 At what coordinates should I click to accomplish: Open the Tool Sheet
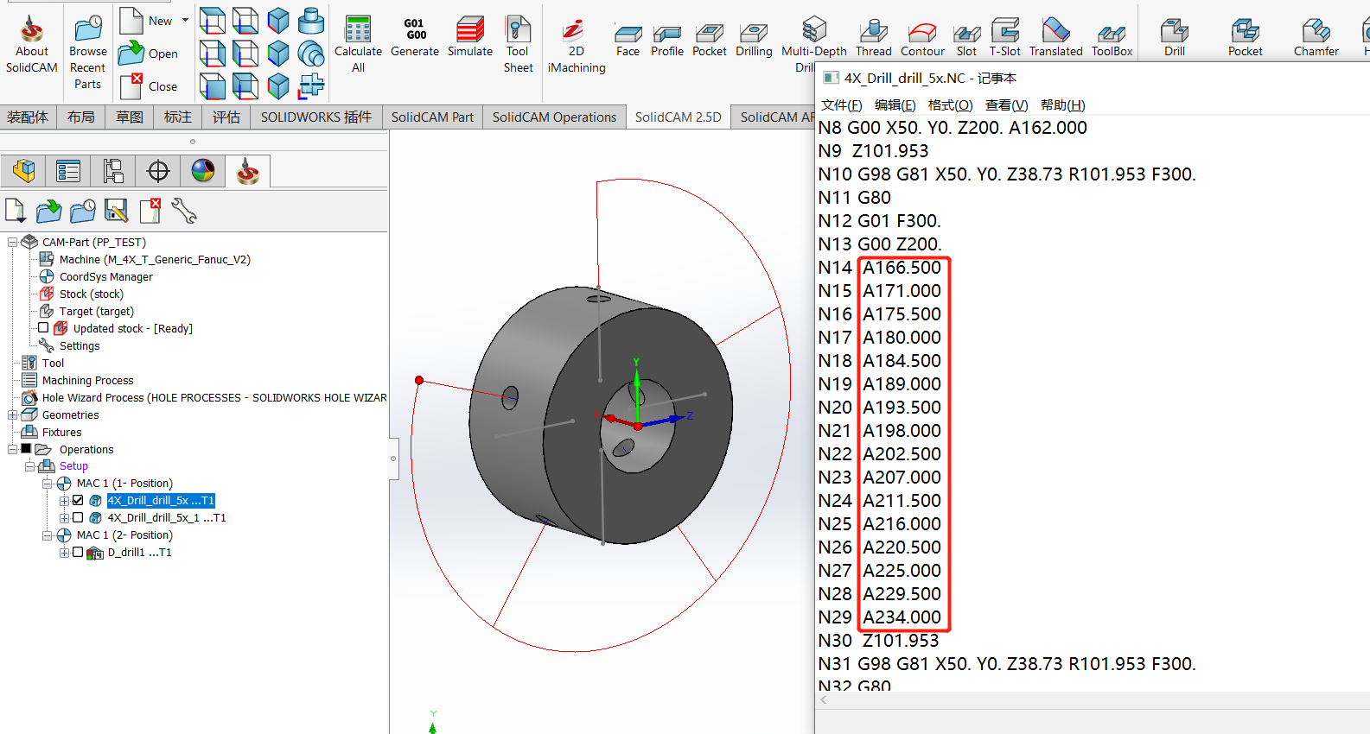(x=518, y=45)
